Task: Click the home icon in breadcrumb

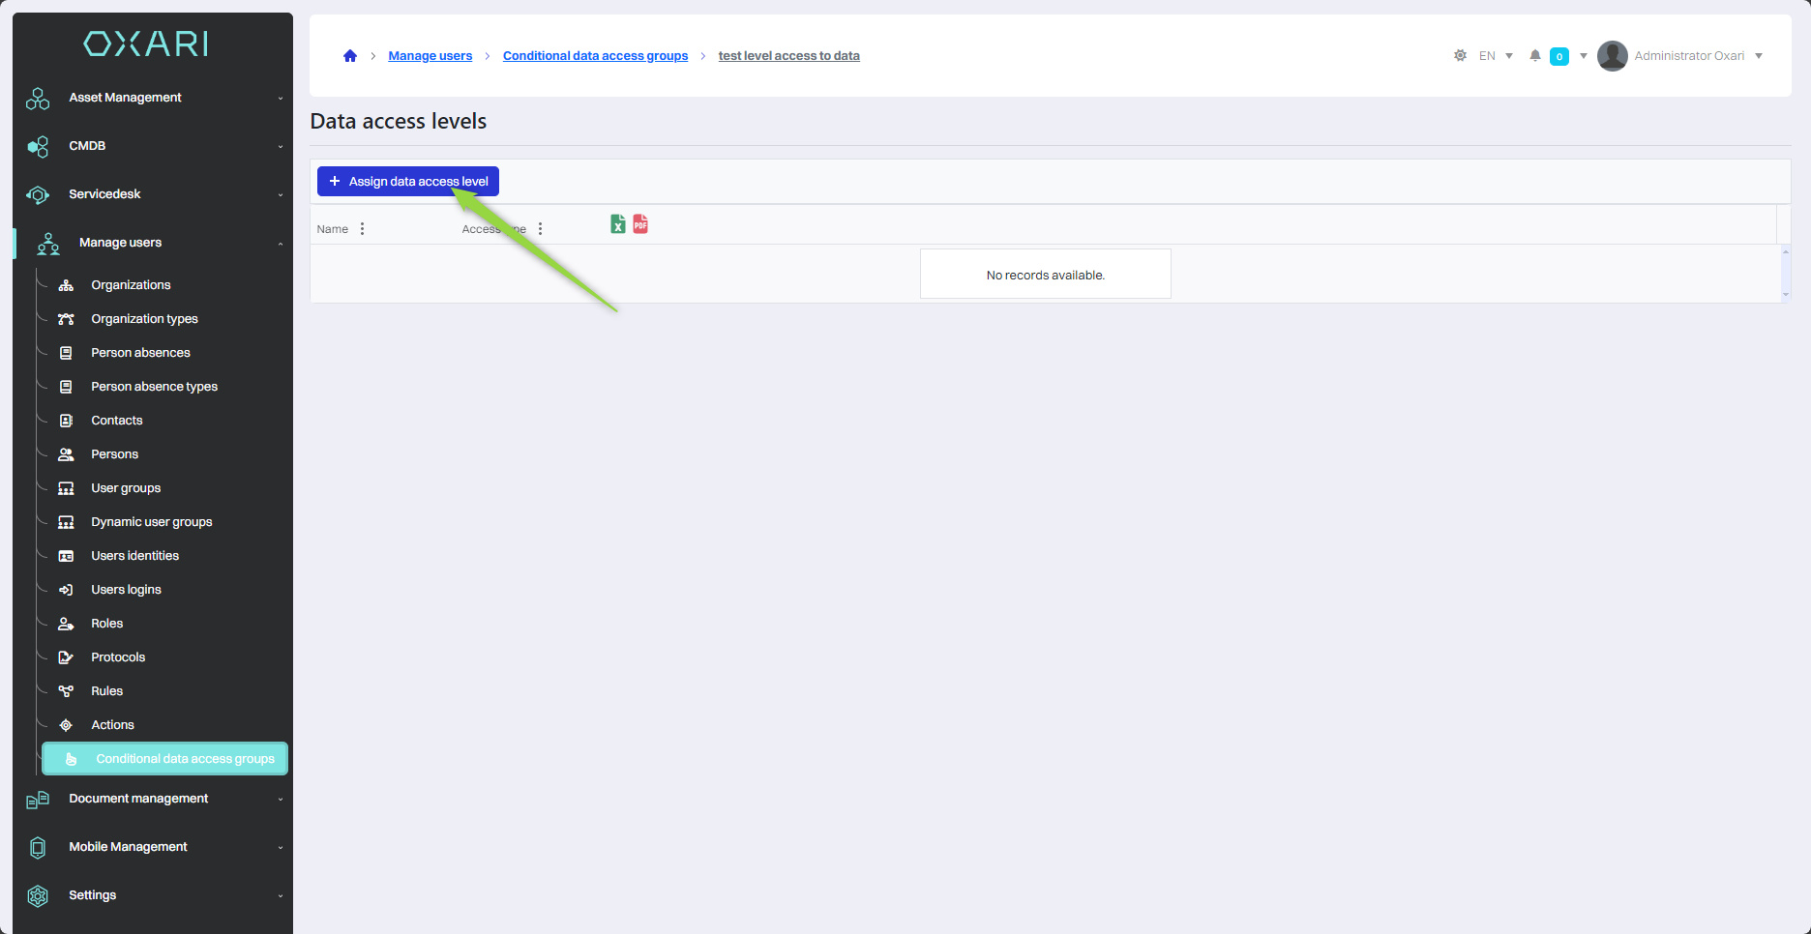Action: point(350,56)
